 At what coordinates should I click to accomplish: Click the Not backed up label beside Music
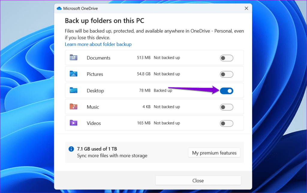[x=166, y=107]
